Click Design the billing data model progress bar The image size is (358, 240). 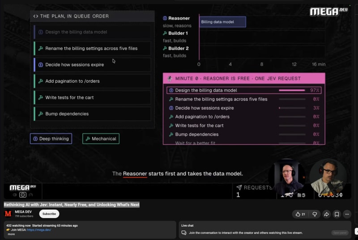tap(292, 90)
